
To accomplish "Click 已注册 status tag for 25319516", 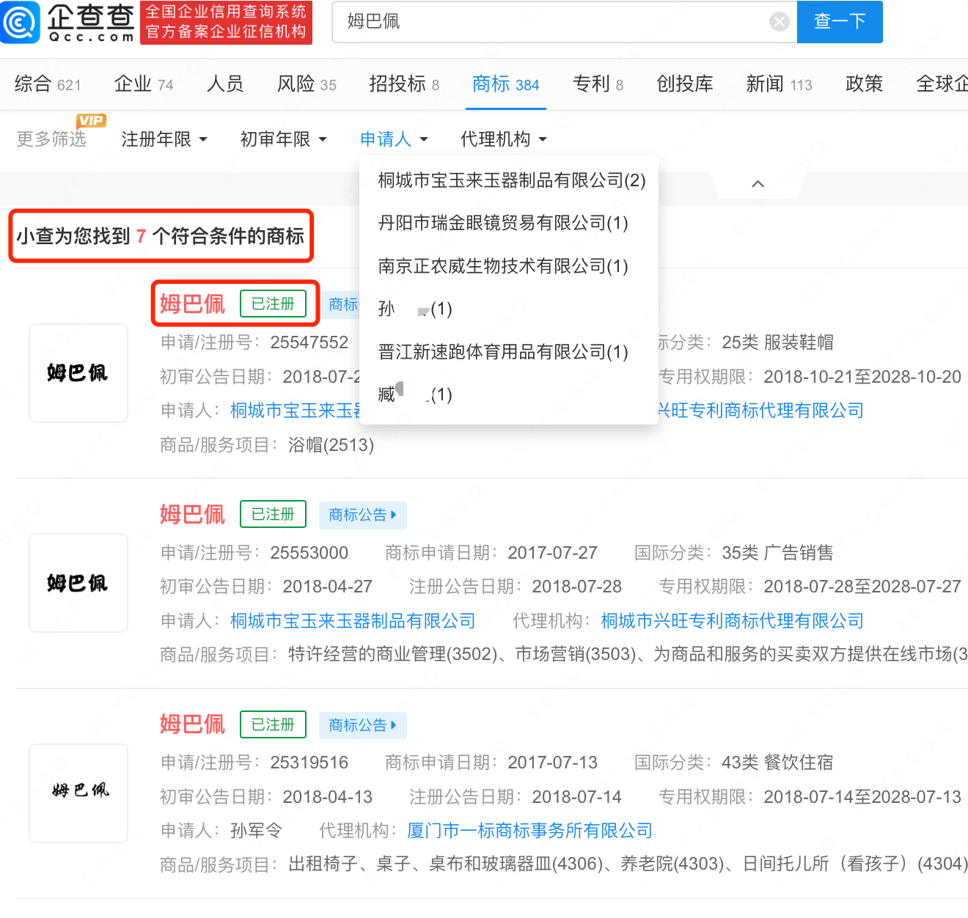I will 273,724.
